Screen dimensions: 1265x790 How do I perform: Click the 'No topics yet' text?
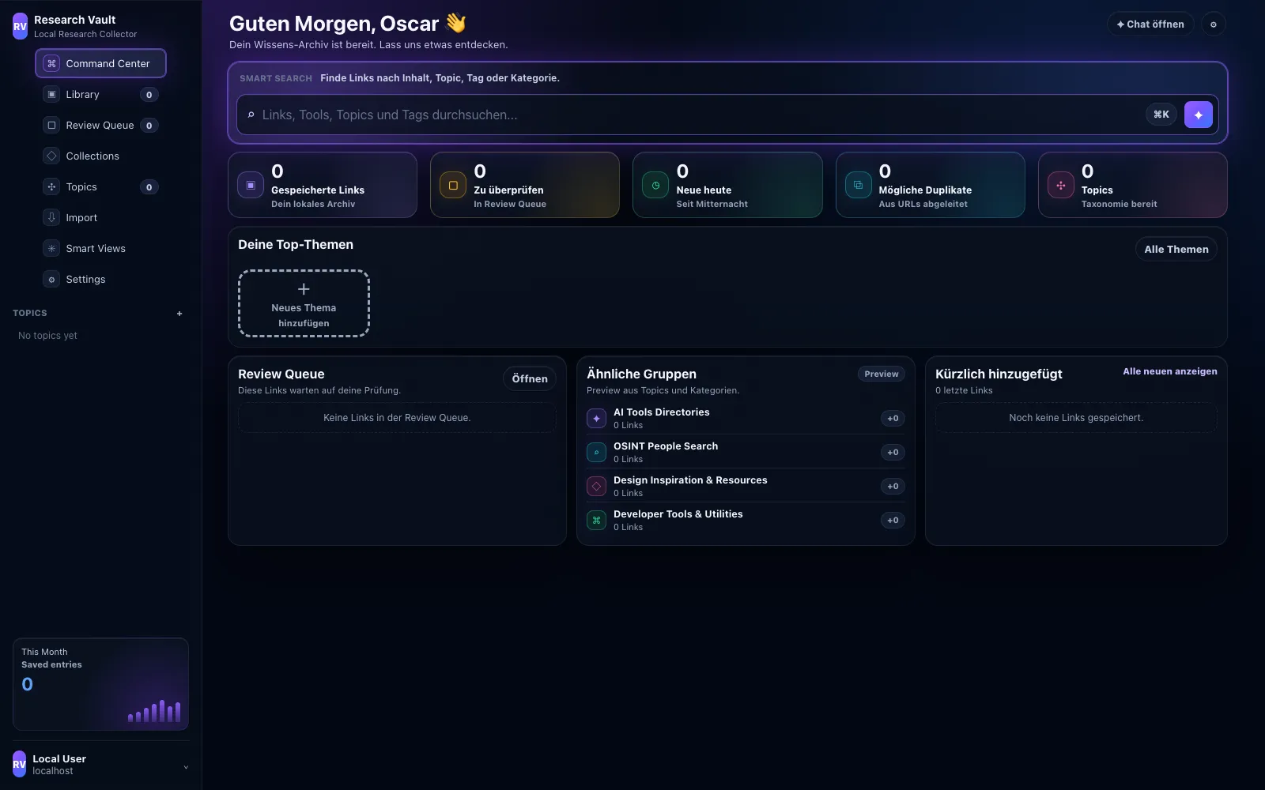tap(47, 336)
